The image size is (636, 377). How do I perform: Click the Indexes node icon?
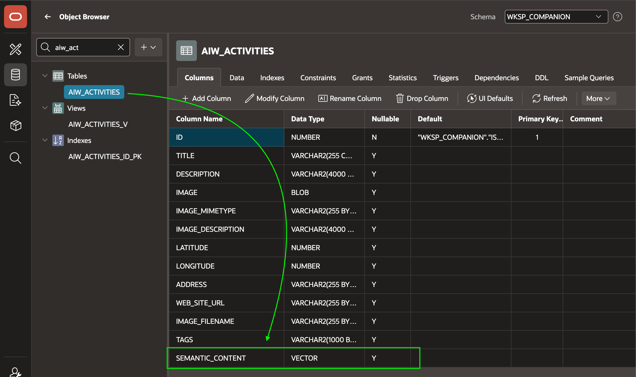coord(58,140)
